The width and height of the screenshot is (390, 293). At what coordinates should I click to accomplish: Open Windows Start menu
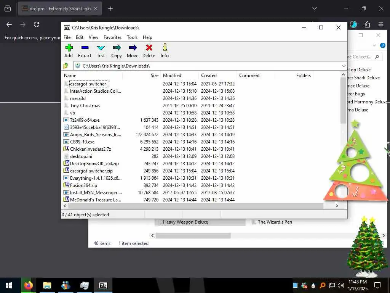9,285
